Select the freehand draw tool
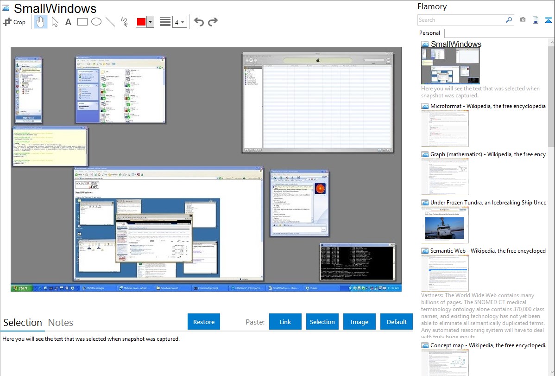This screenshot has height=376, width=555. pos(124,22)
